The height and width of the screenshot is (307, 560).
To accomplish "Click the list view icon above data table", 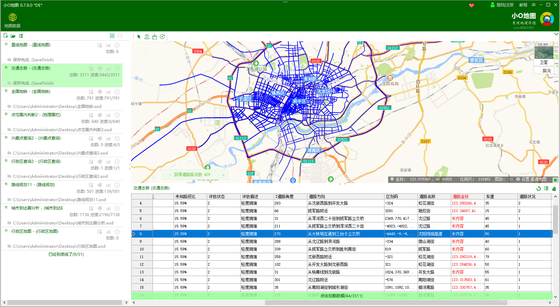I will click(x=546, y=188).
